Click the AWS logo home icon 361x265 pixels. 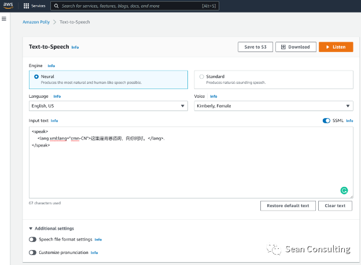point(8,6)
